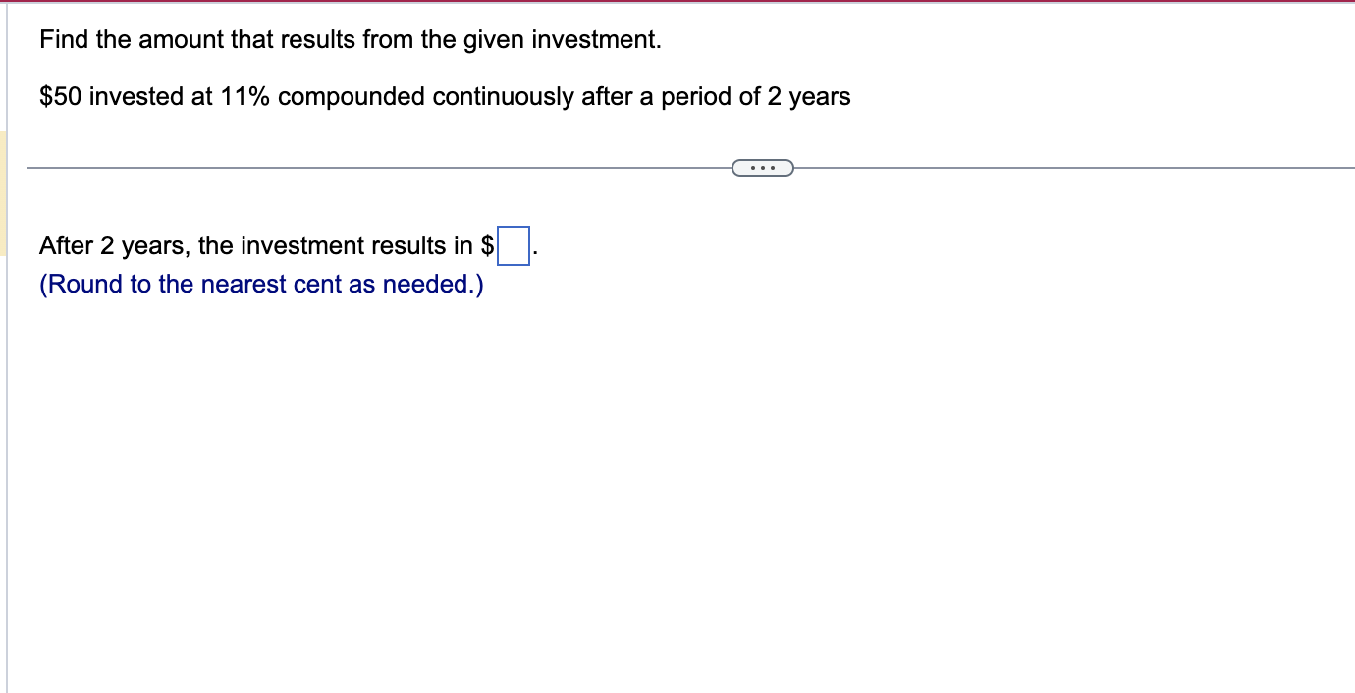Click the yellow strip at the left edge
This screenshot has height=693, width=1355.
(3, 193)
